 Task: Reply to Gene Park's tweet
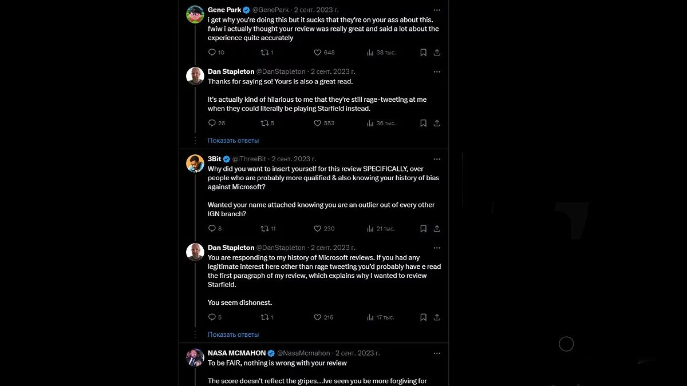(x=212, y=53)
